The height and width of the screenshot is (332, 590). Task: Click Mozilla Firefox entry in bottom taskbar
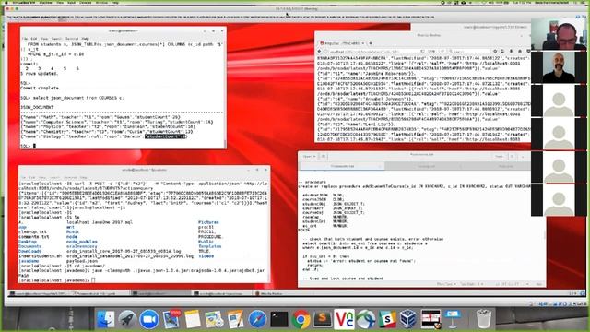click(x=269, y=293)
